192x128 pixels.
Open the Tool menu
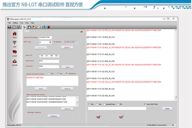point(22,23)
